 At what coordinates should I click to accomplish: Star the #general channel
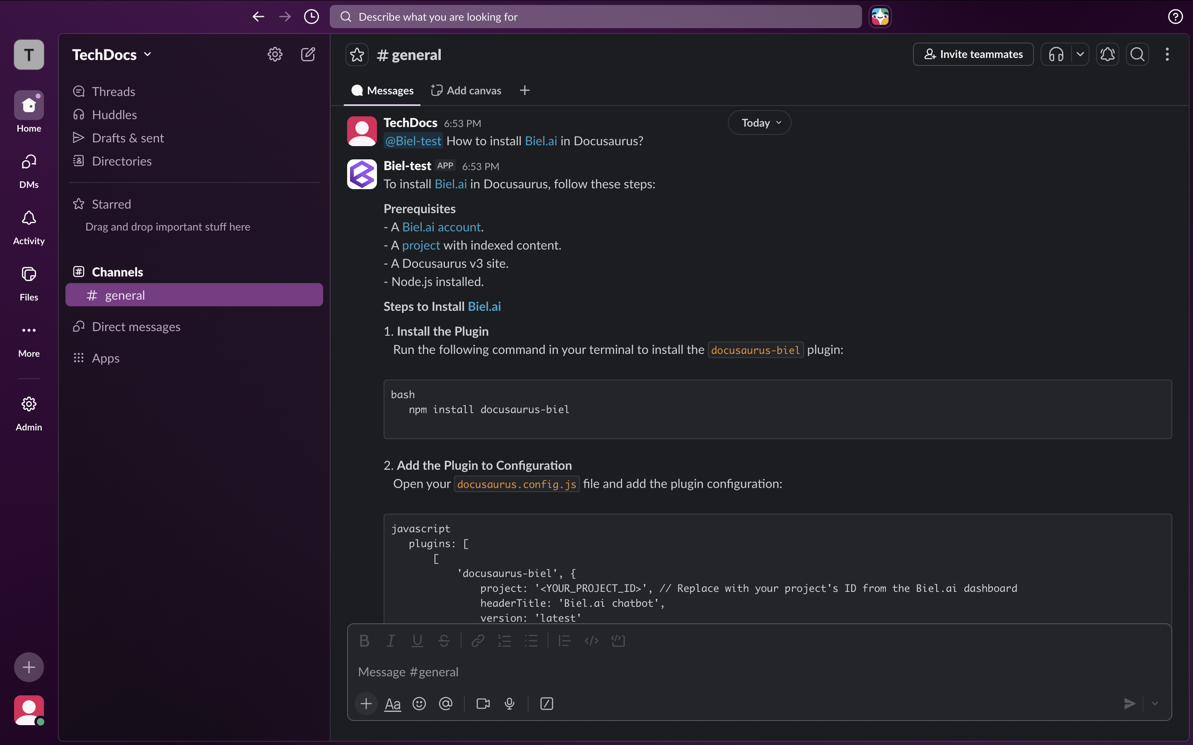pyautogui.click(x=356, y=54)
